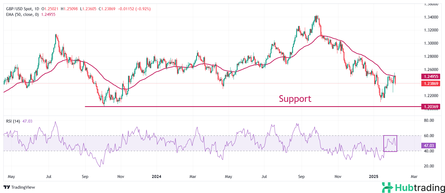Click the TradingView logo icon
Image resolution: width=445 pixels, height=193 pixels.
7,187
